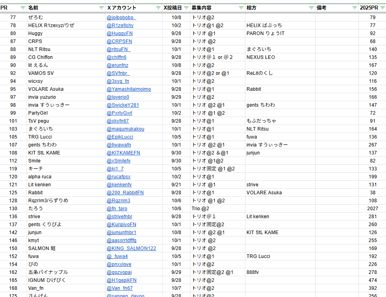Viewport: 386px width, 297px height.
Task: Open the @KITKAMEFN link
Action: [x=123, y=153]
